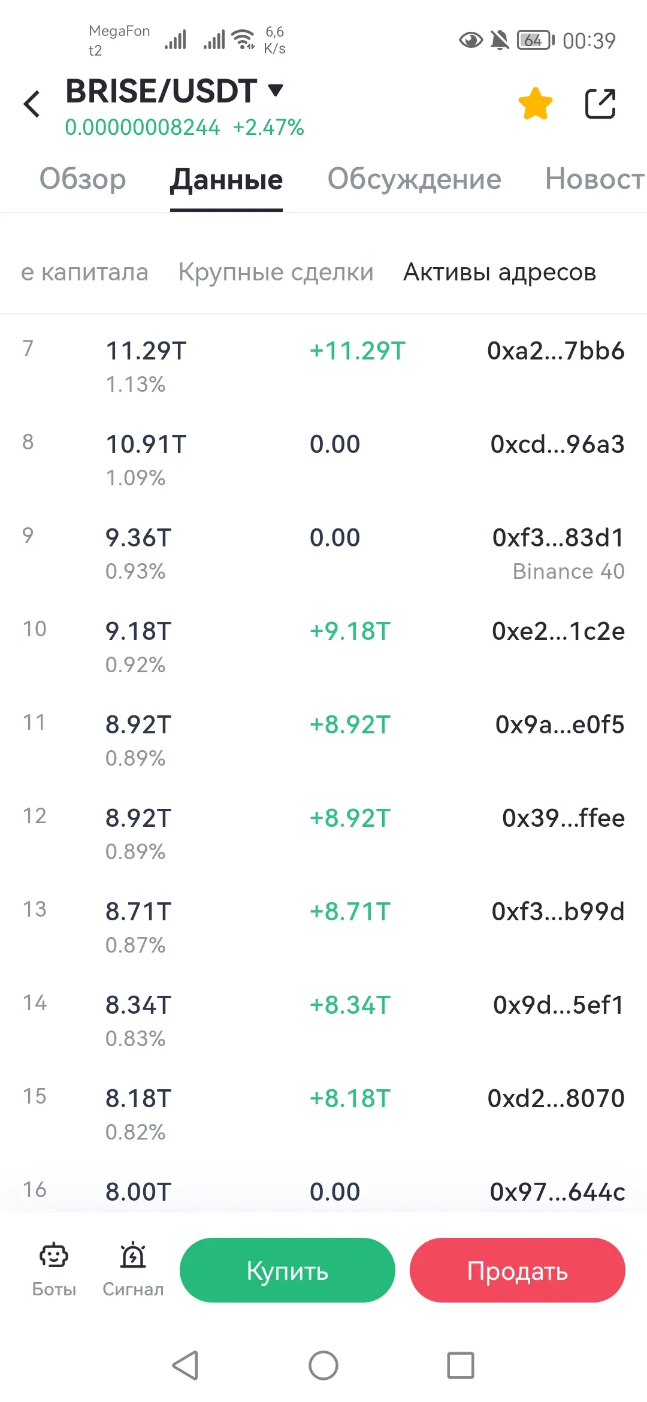Tap the Android back navigation triangle

click(x=185, y=1365)
